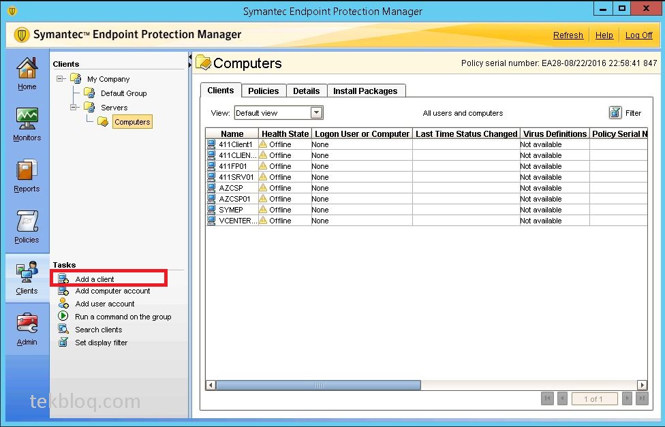
Task: Open the Home page icon
Action: [x=27, y=68]
